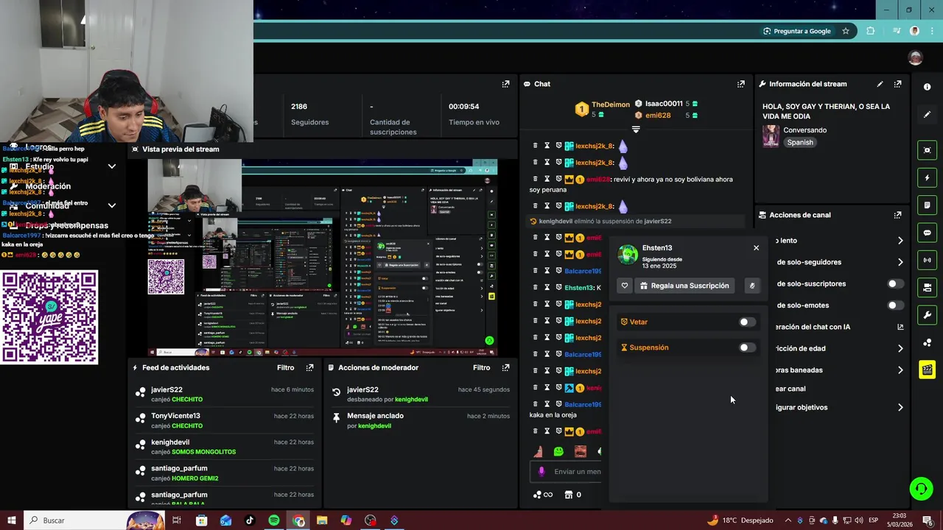The height and width of the screenshot is (530, 943).
Task: Expand the Estudio sidebar section chevron
Action: click(x=111, y=166)
